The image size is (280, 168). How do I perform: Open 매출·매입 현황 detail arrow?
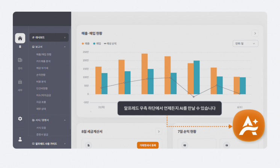coord(255,33)
